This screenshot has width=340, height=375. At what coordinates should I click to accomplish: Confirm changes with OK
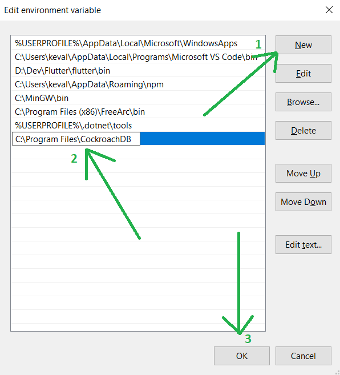coord(242,356)
